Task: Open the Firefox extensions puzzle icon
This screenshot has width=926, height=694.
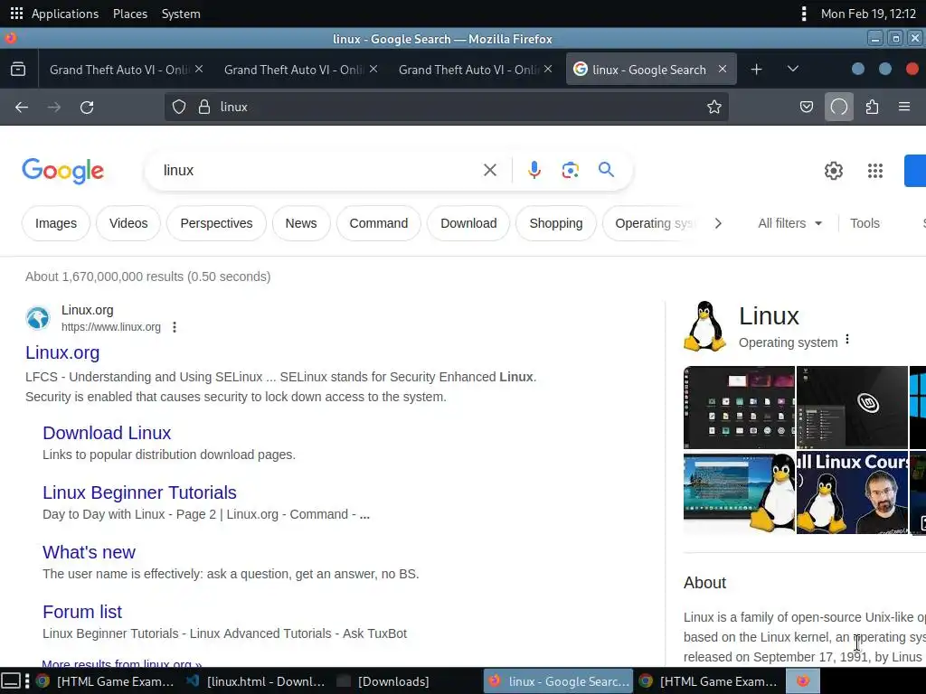Action: (x=872, y=107)
